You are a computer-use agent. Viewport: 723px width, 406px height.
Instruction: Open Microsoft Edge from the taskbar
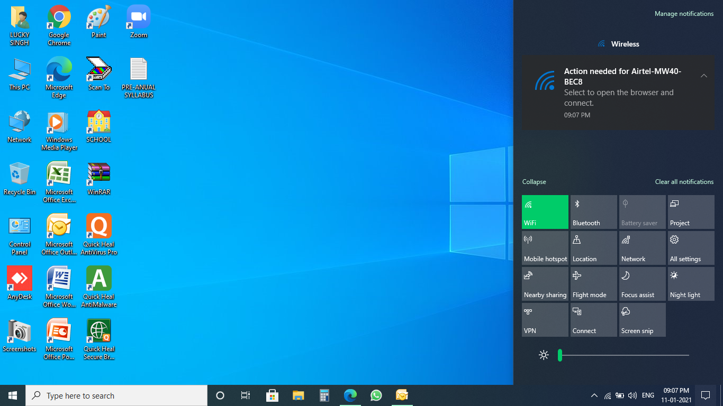pyautogui.click(x=350, y=395)
